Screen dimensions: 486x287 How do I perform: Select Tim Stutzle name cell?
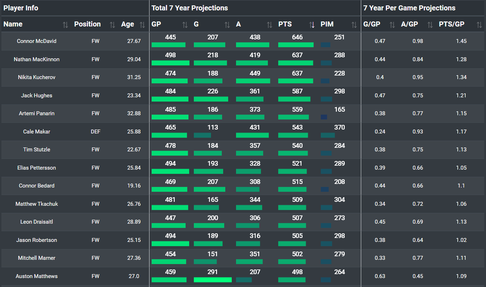coord(36,150)
